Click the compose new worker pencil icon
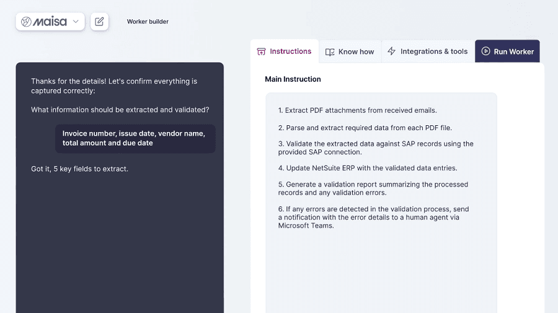 pos(99,22)
